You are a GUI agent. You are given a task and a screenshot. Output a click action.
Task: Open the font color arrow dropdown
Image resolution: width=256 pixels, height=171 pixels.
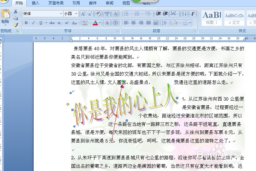point(100,23)
